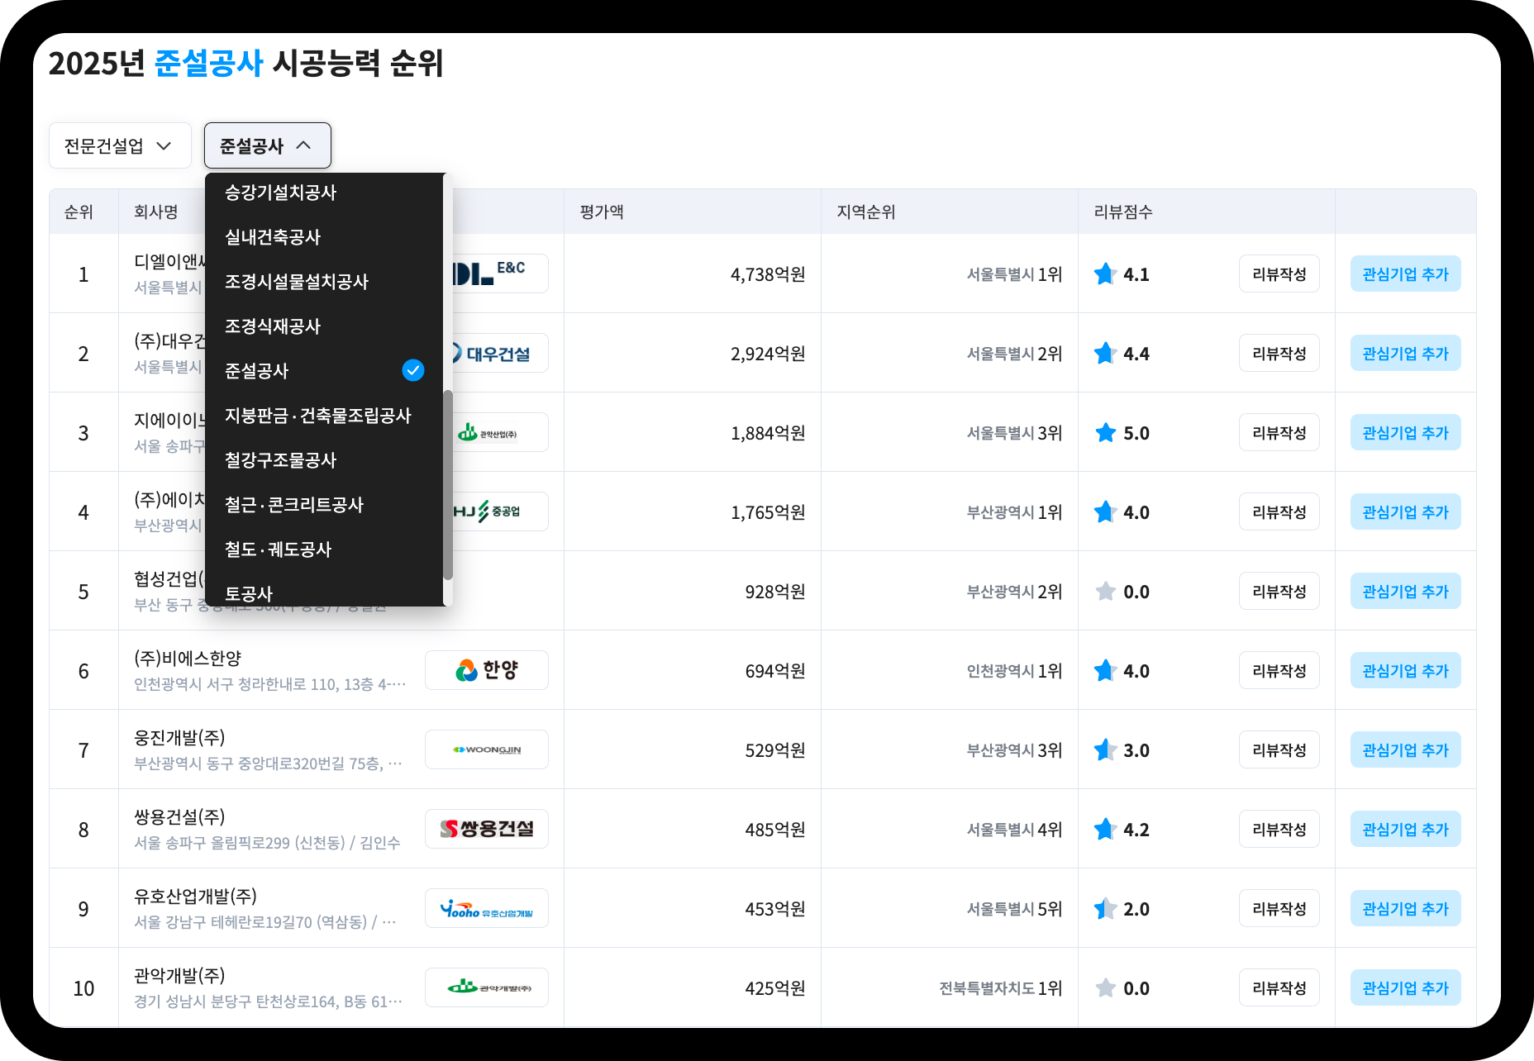The width and height of the screenshot is (1534, 1061).
Task: Click the DL E&C logo thumbnail
Action: [499, 274]
